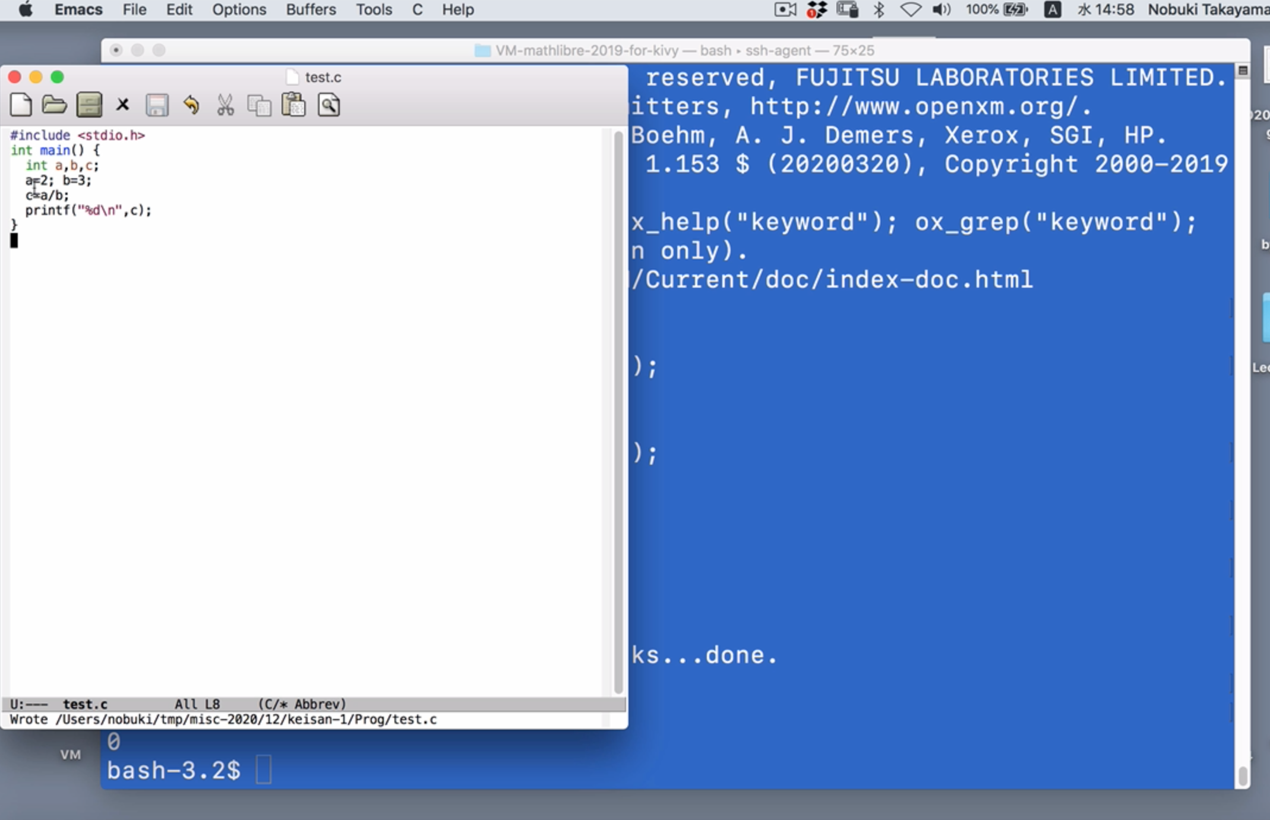Open the Dired directory icon in toolbar

(x=89, y=105)
